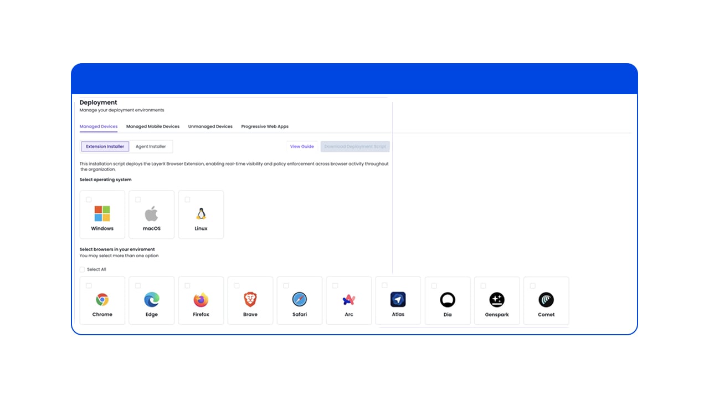Click 'Select operating system' label
The image size is (709, 399).
[105, 180]
